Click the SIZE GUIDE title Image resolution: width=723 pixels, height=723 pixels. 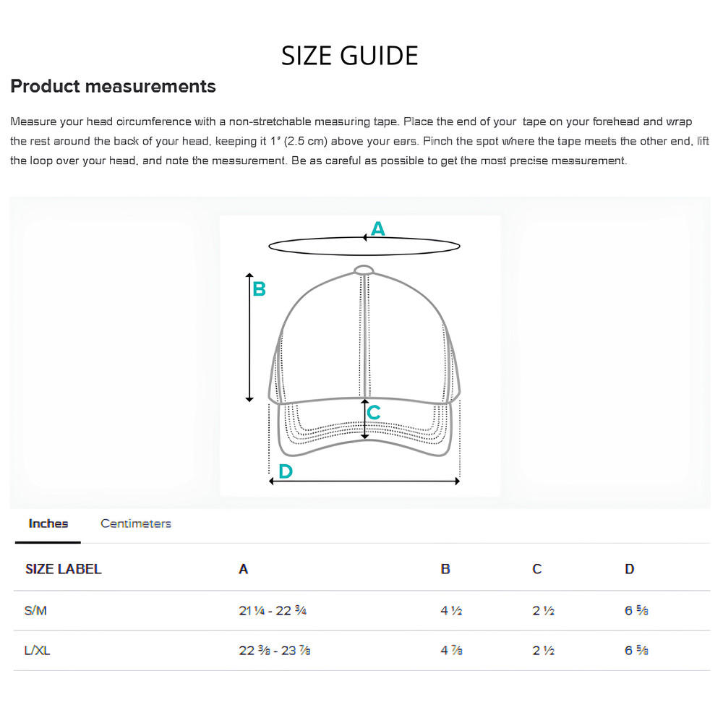(x=350, y=56)
